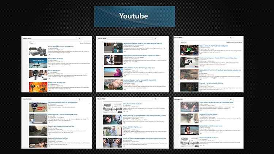Click search field above 'Nebula 4000 Lite User Manual' panel
274x154 pixels.
201,99
